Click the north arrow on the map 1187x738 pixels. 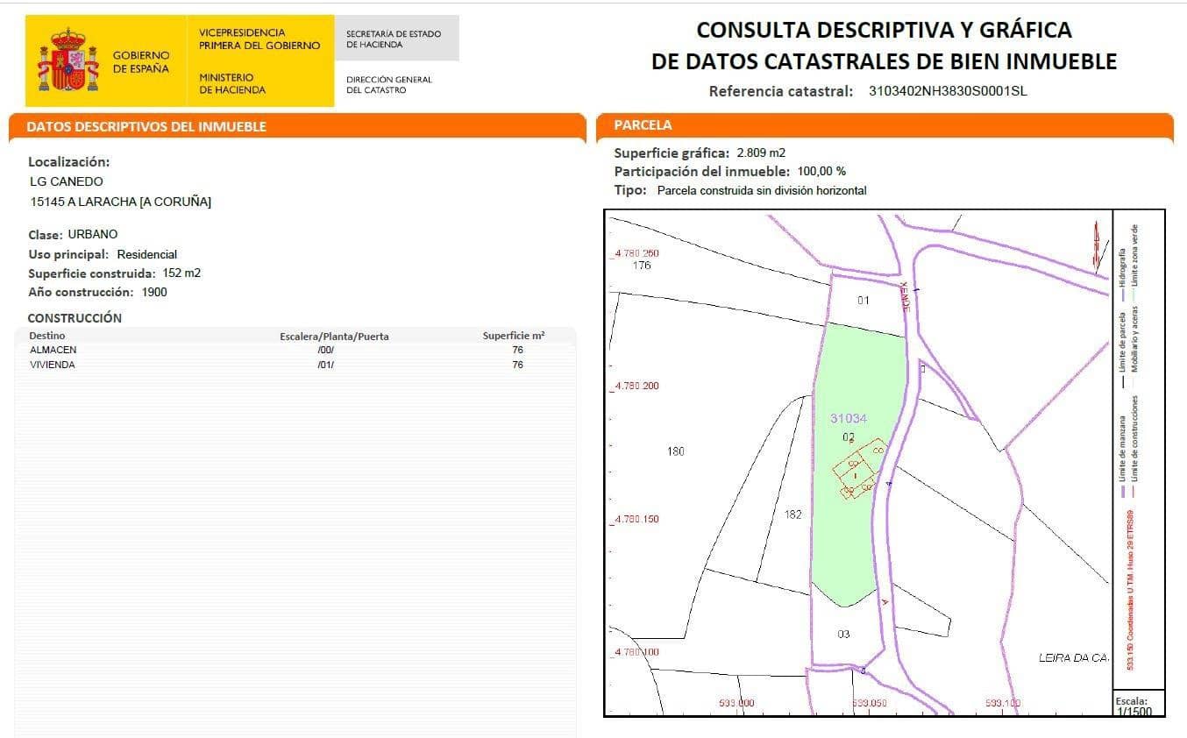tap(1096, 245)
